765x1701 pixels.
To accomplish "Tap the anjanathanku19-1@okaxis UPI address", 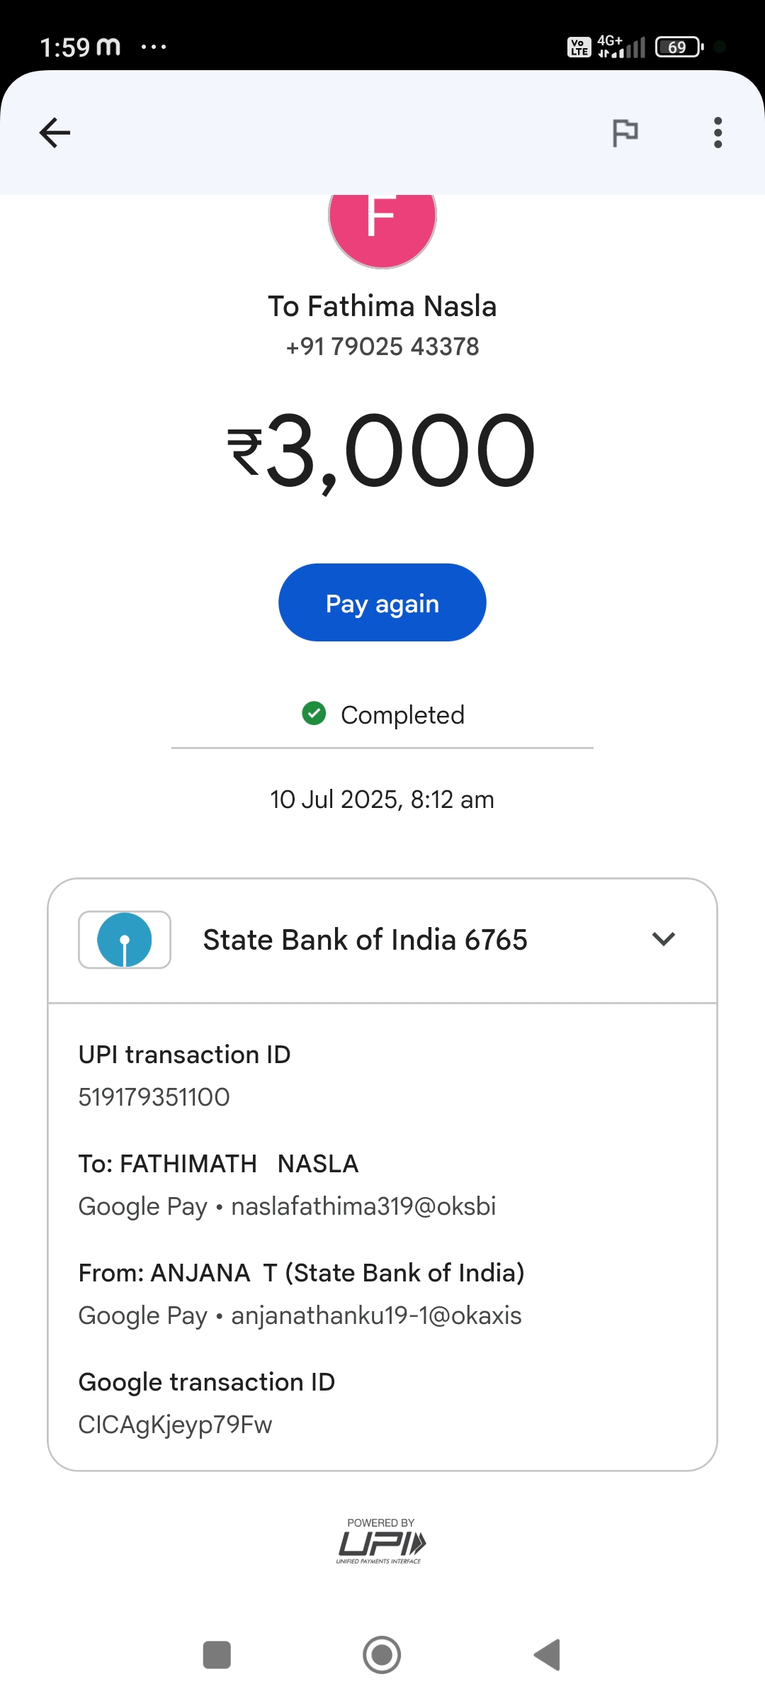I will pos(376,1315).
